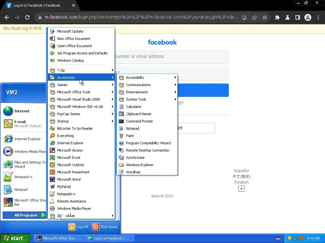Click the email address input field
The width and height of the screenshot is (325, 243).
[172, 56]
